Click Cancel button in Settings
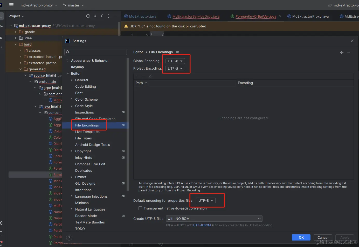This screenshot has width=359, height=247. point(323,237)
